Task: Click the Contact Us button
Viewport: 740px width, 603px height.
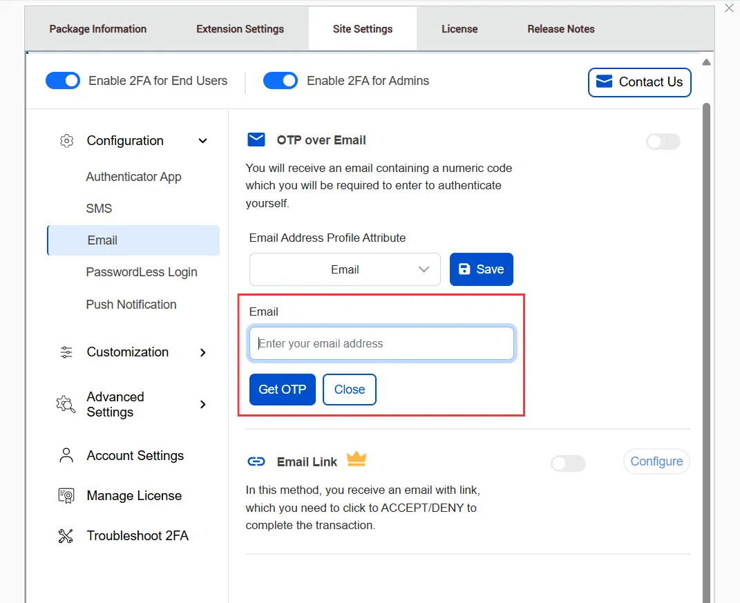Action: (640, 82)
